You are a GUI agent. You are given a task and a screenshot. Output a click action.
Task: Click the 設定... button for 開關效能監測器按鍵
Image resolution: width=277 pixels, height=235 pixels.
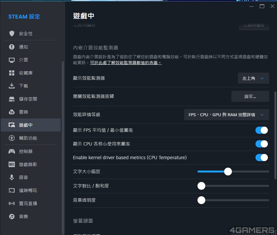click(250, 96)
